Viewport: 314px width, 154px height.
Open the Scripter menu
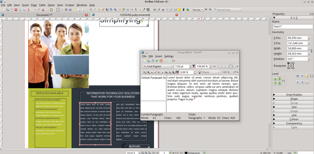coord(70,5)
